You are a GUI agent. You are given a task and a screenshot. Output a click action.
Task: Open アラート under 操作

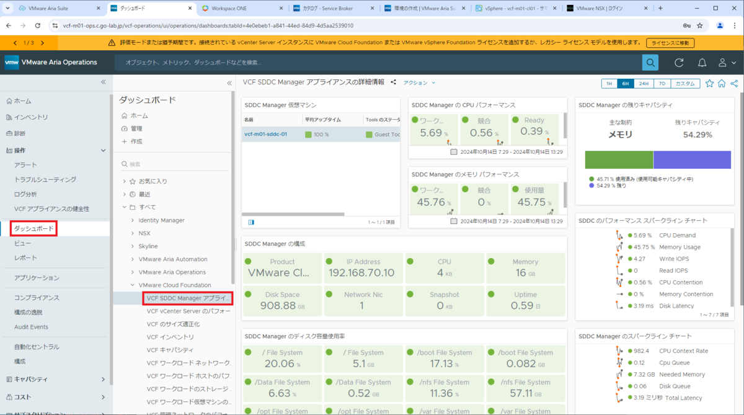pyautogui.click(x=25, y=165)
